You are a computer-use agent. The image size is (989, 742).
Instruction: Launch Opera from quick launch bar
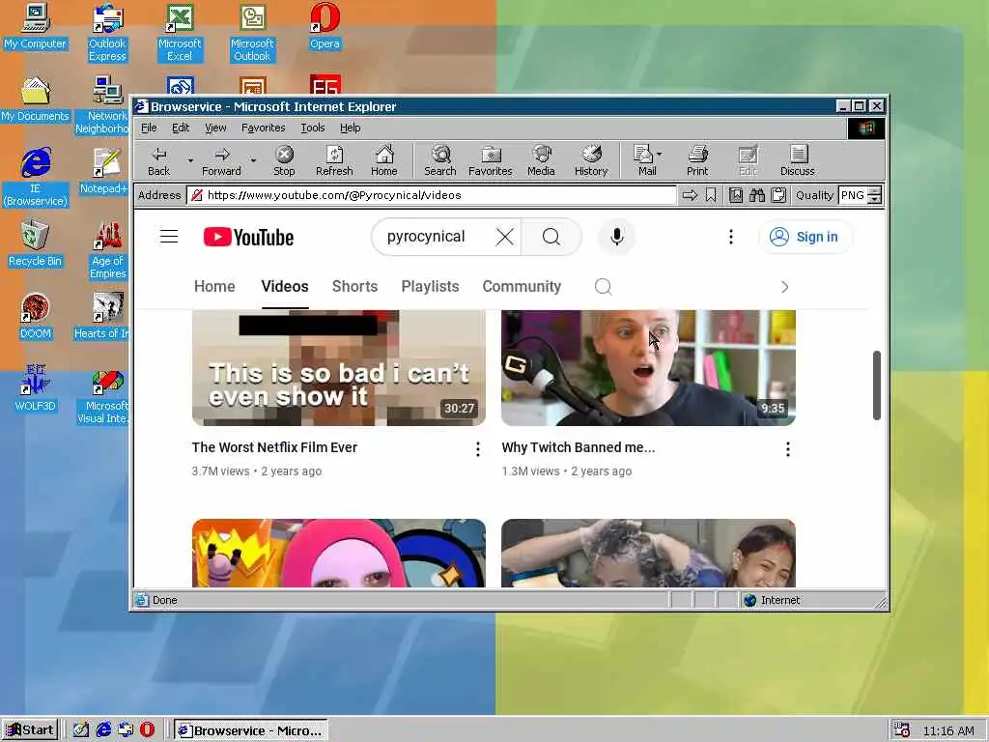click(147, 730)
